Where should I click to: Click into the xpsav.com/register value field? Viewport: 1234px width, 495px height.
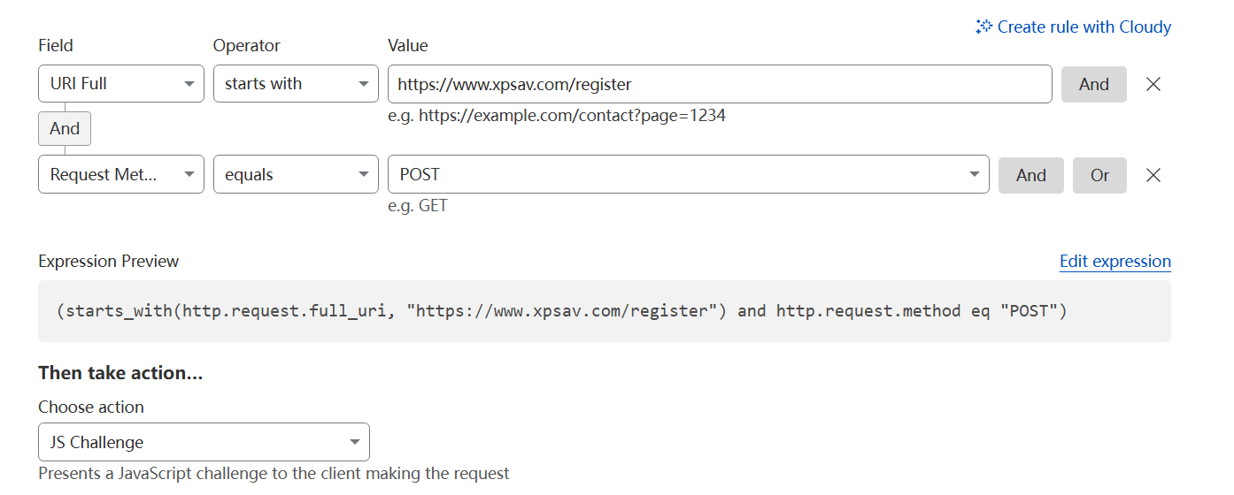point(719,84)
